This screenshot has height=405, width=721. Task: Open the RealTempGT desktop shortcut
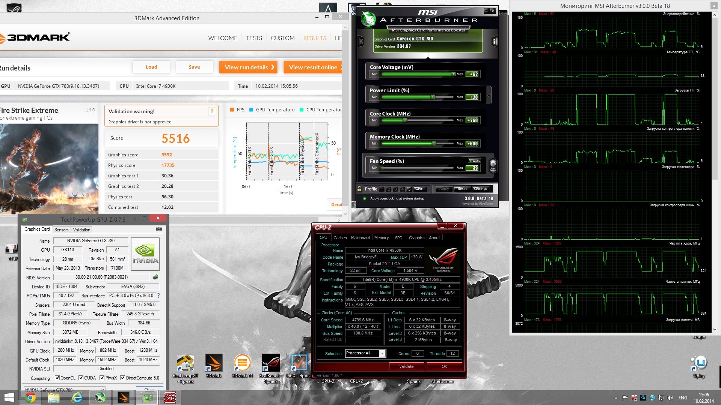point(186,369)
